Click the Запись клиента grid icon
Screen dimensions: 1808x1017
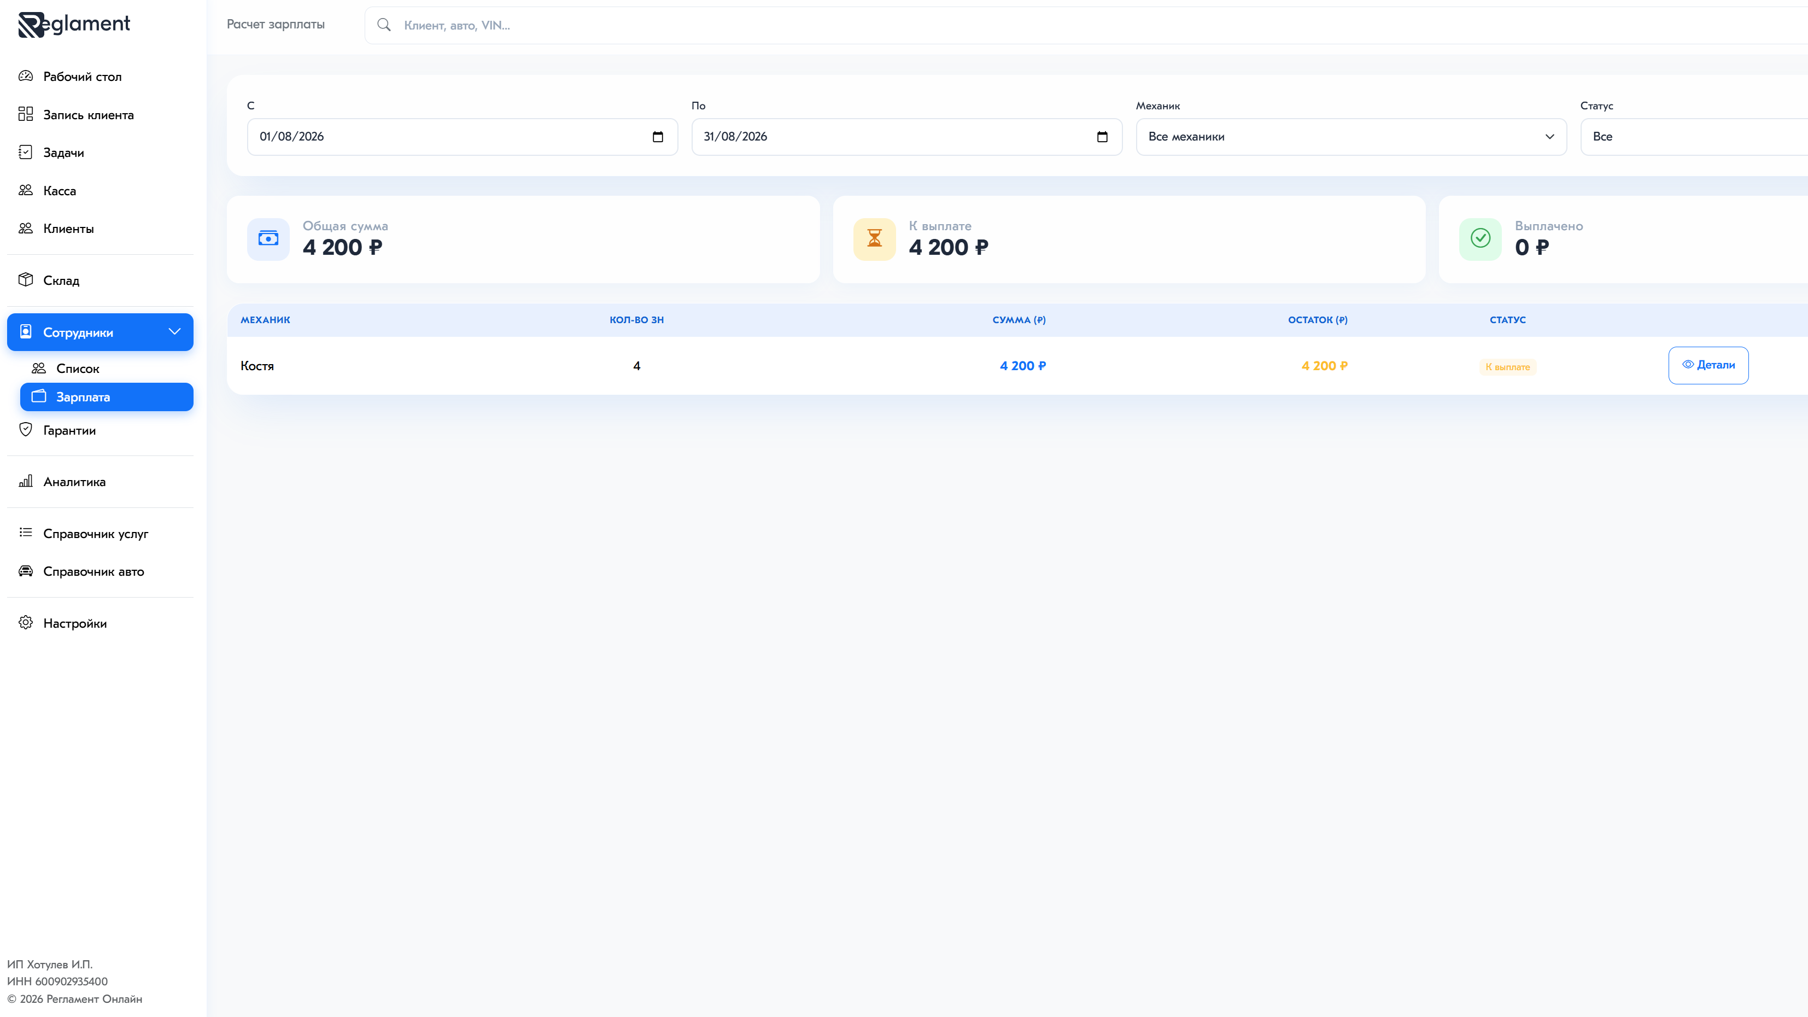tap(26, 114)
